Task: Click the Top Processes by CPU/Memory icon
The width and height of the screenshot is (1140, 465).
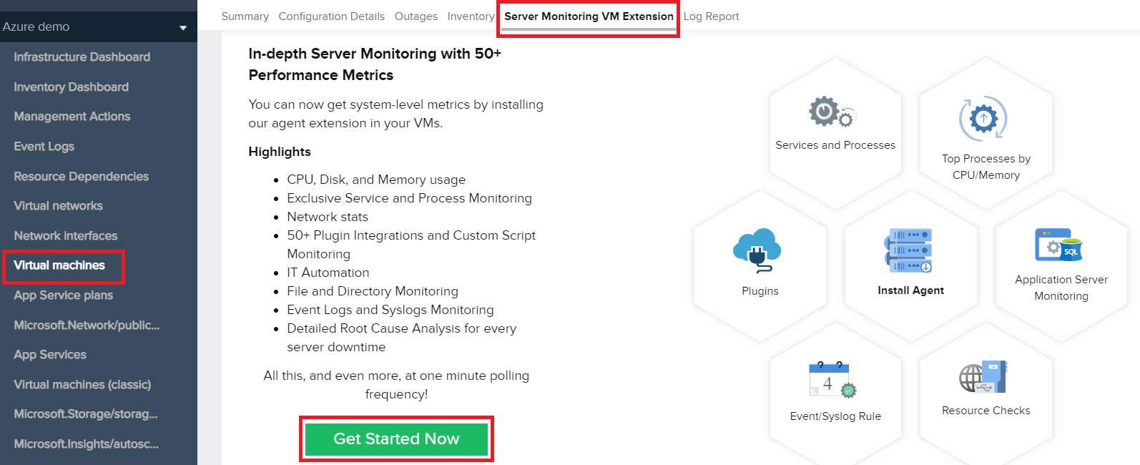Action: [983, 118]
